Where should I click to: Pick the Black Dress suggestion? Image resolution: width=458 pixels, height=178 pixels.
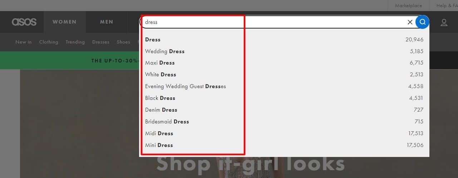pos(284,98)
